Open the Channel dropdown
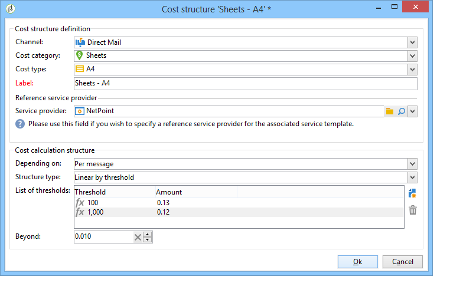The width and height of the screenshot is (450, 293). point(412,42)
